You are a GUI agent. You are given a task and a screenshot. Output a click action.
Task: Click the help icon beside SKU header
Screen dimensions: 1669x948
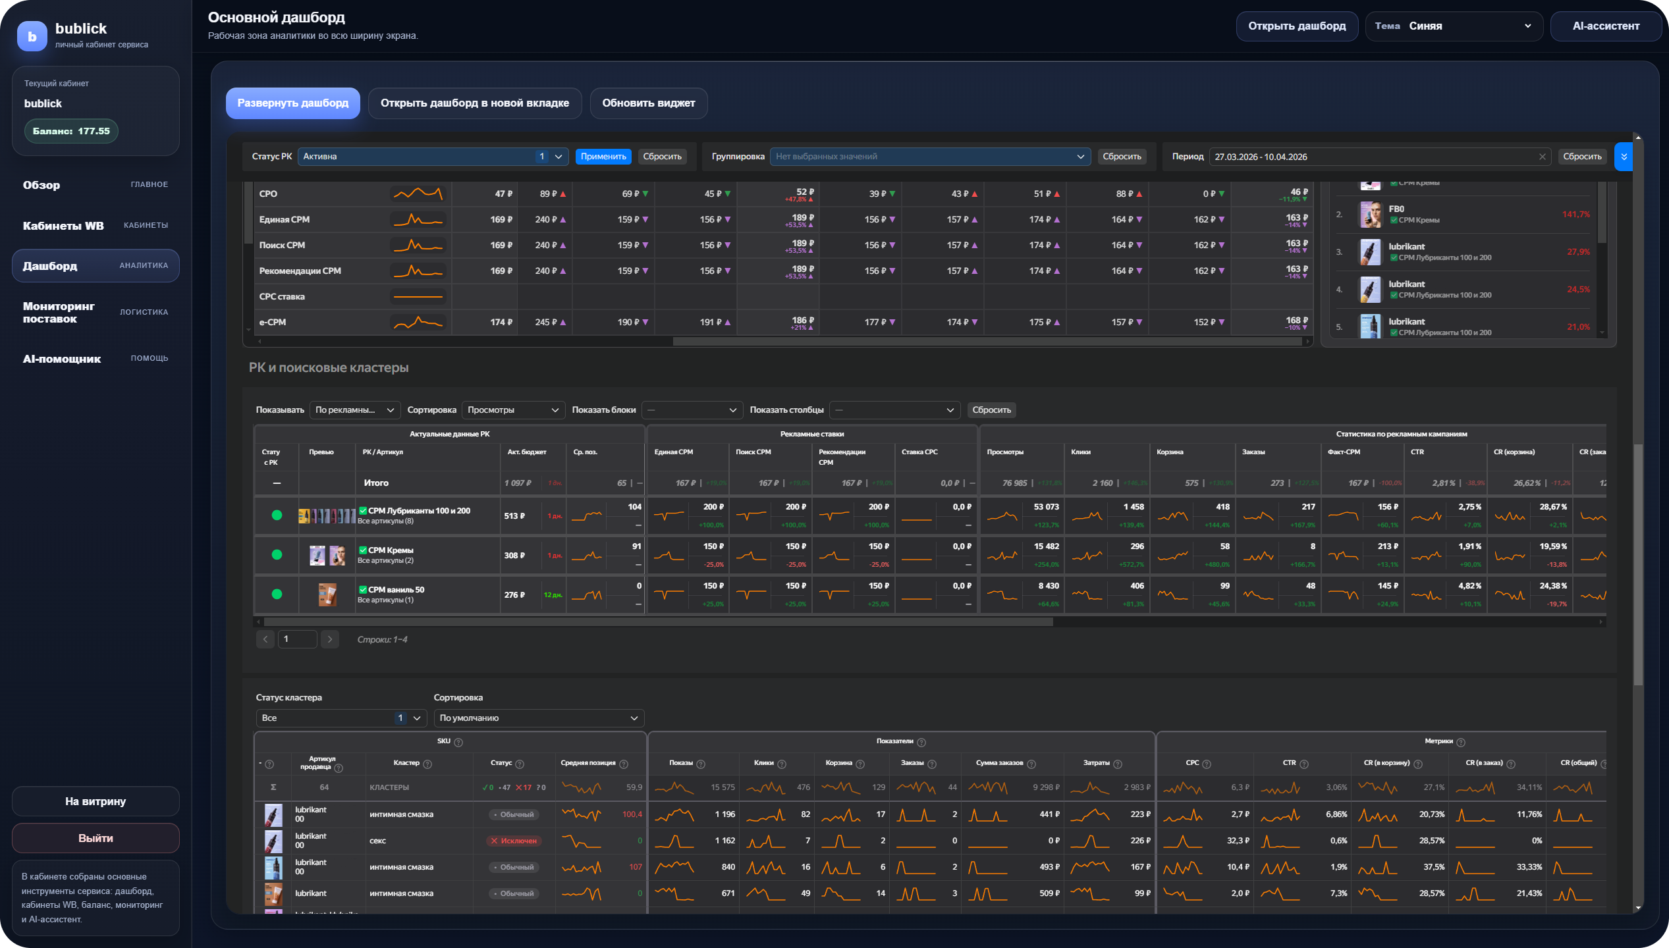pos(458,742)
